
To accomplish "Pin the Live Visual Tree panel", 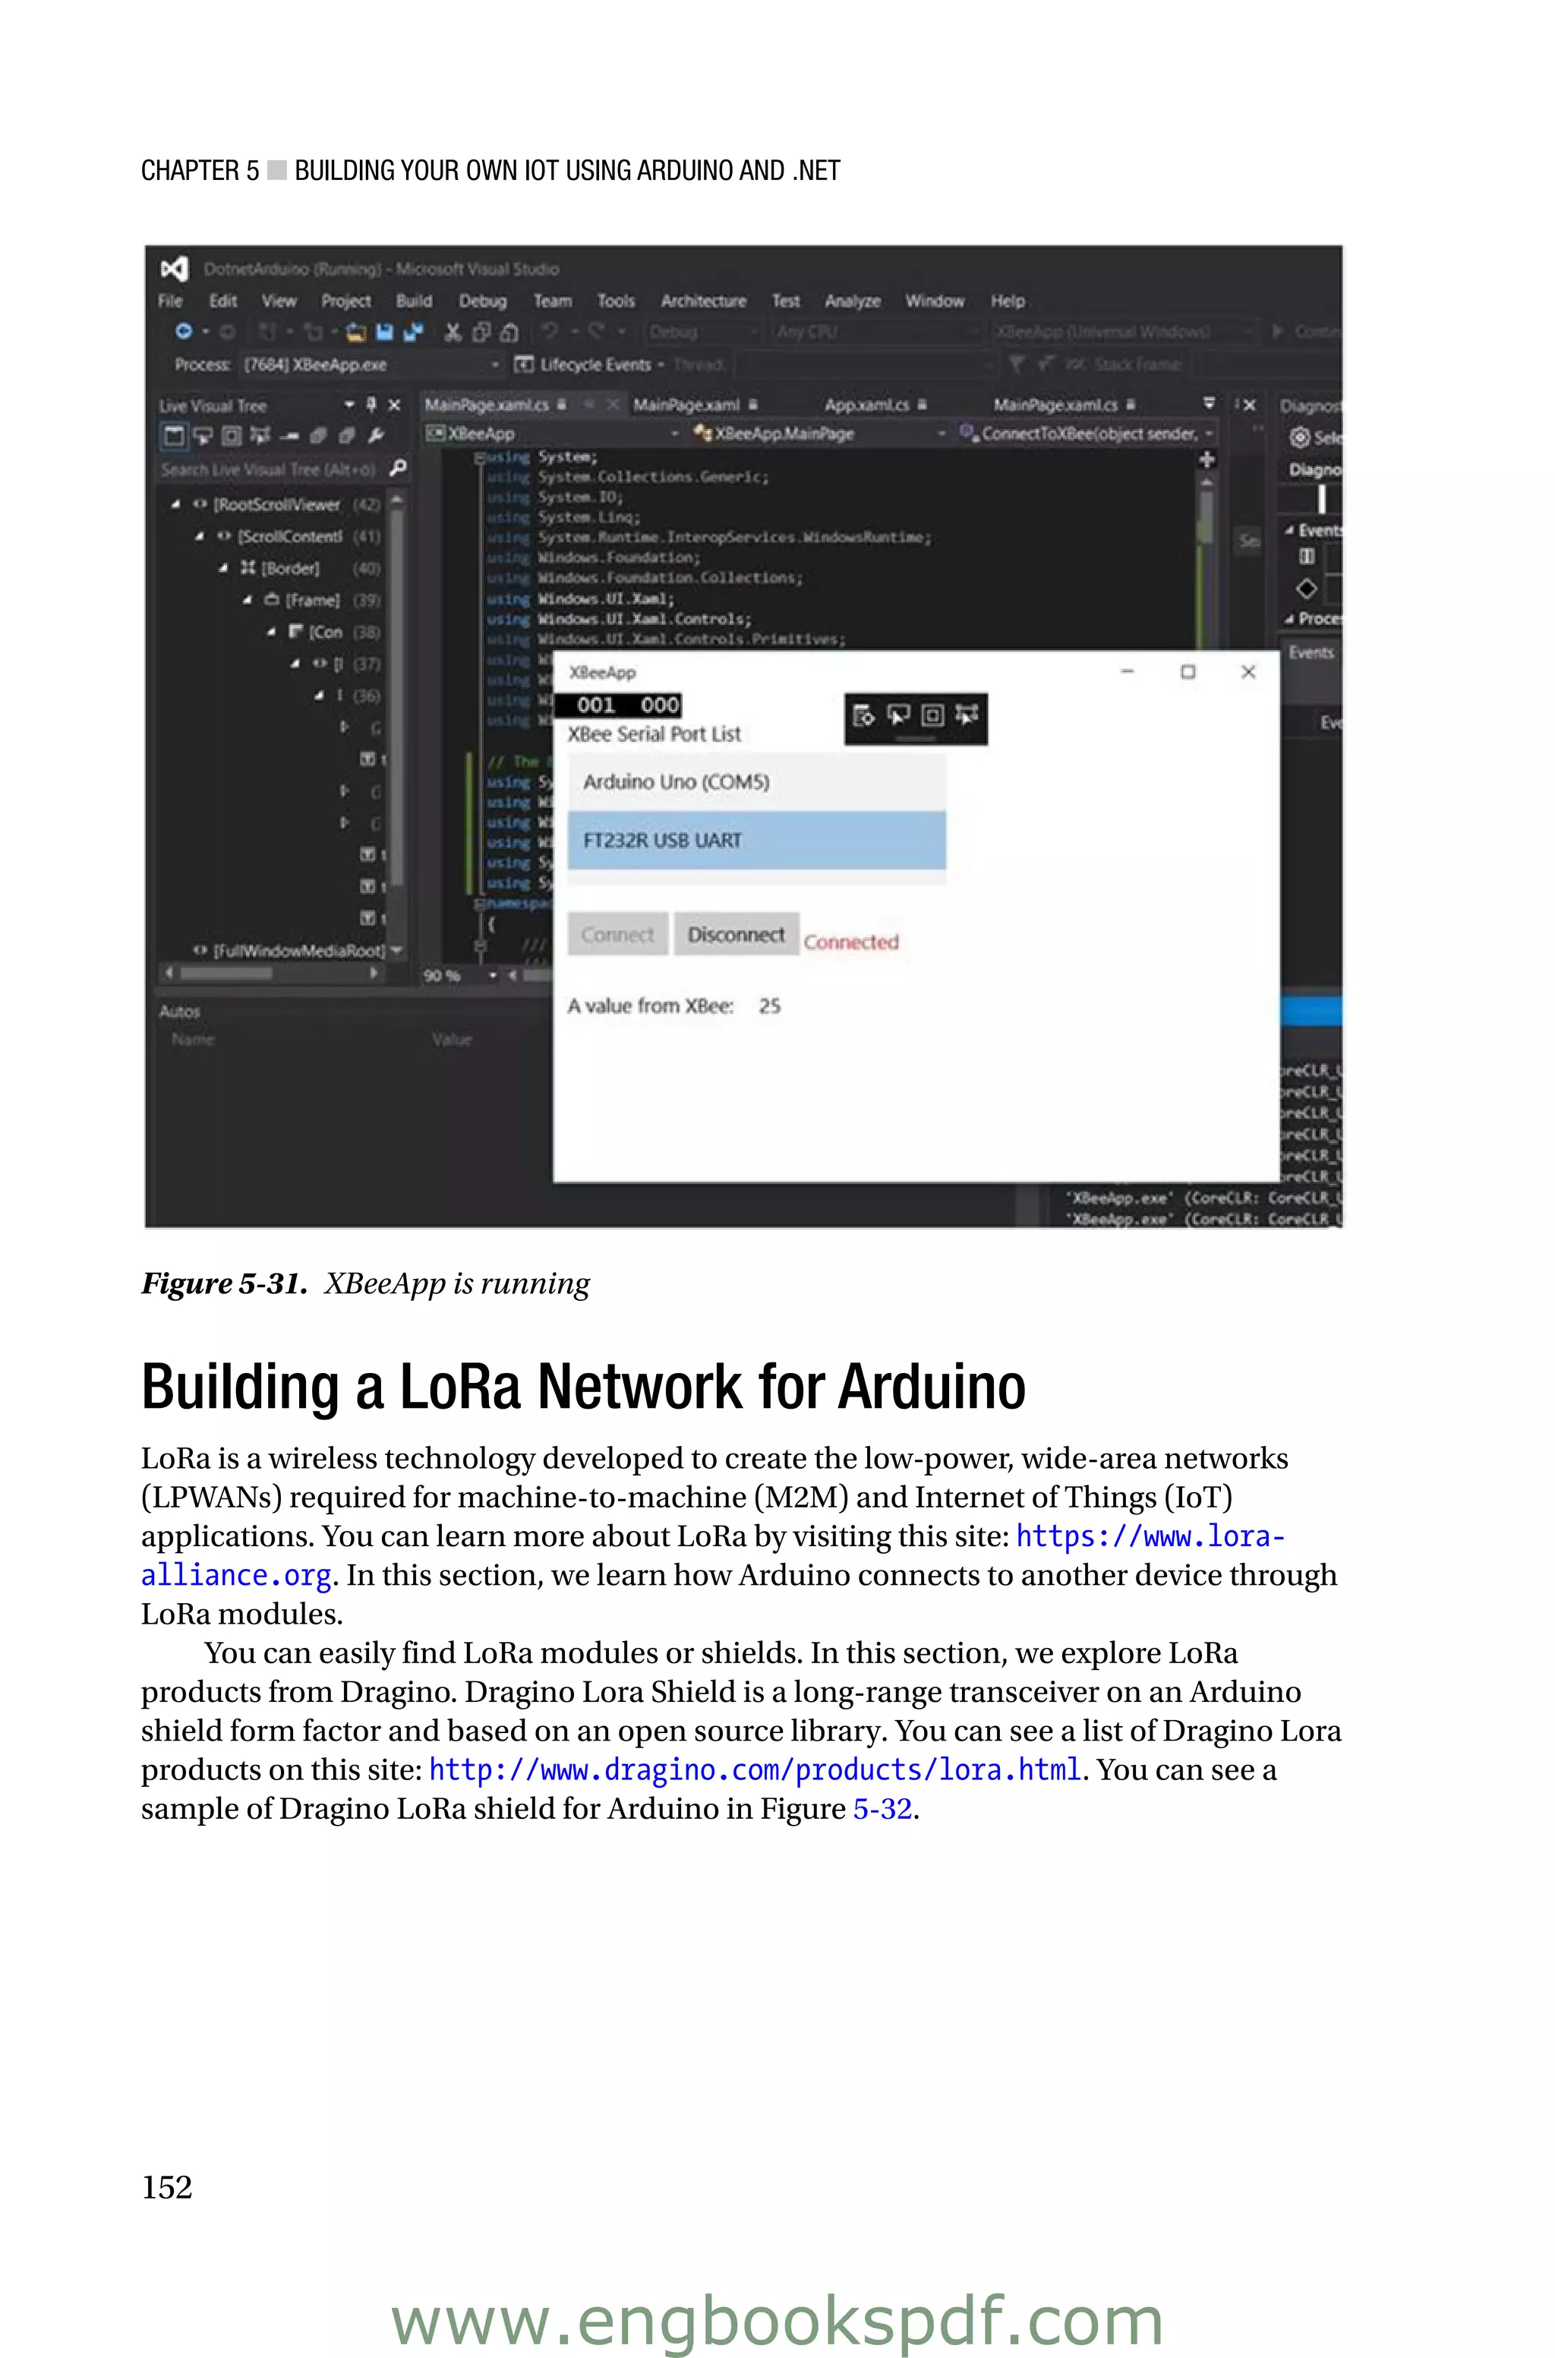I will coord(371,405).
